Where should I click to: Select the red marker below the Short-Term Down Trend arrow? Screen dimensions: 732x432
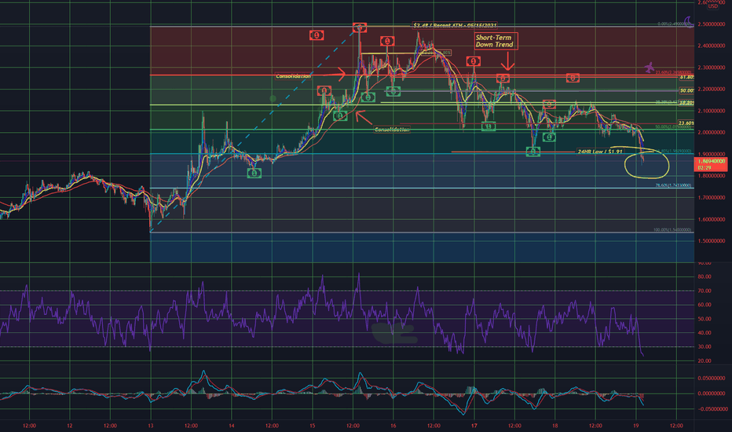click(x=503, y=78)
